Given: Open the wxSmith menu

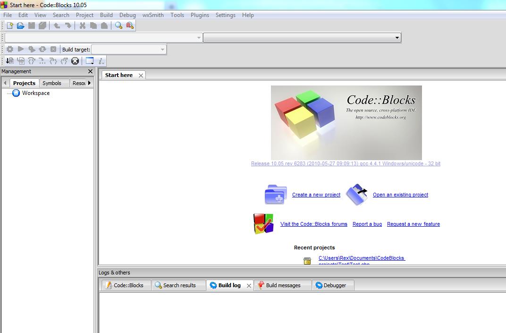Looking at the screenshot, I should (153, 15).
